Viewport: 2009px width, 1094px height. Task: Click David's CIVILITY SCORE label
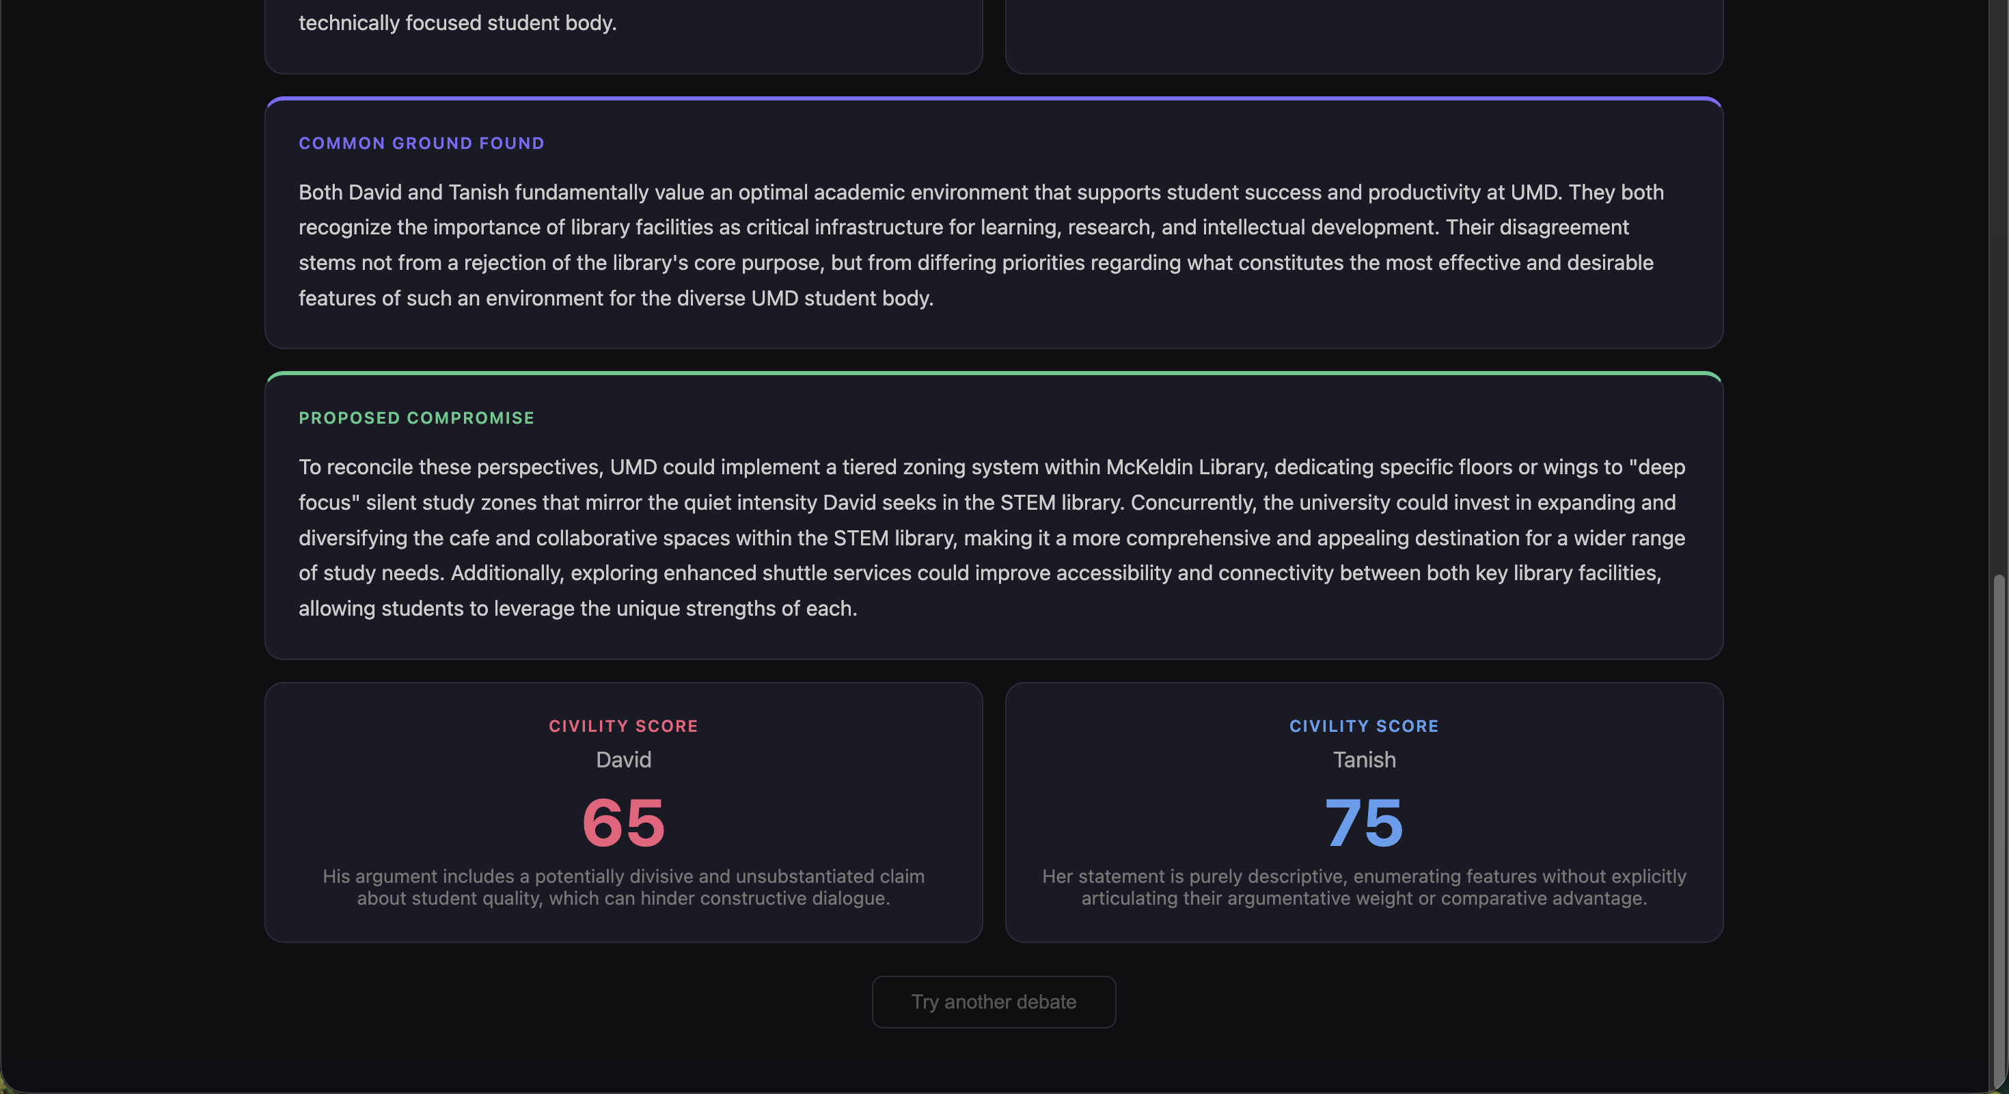tap(623, 726)
